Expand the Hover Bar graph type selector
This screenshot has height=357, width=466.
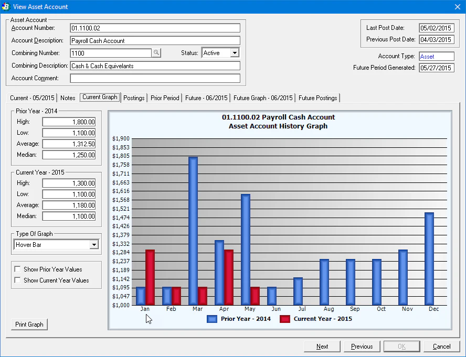93,244
